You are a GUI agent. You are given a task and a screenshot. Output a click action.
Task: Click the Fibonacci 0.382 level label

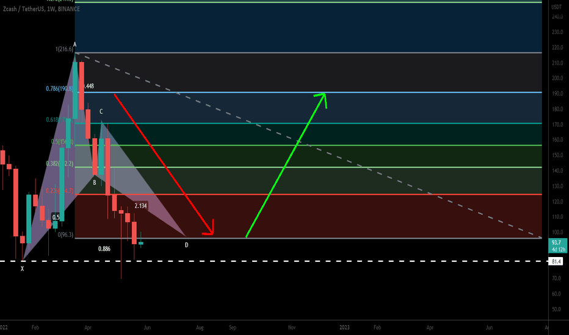(59, 164)
